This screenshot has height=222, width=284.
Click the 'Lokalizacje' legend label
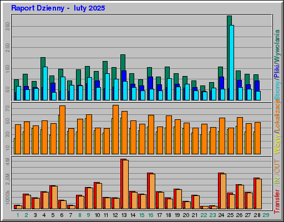[x=277, y=115]
